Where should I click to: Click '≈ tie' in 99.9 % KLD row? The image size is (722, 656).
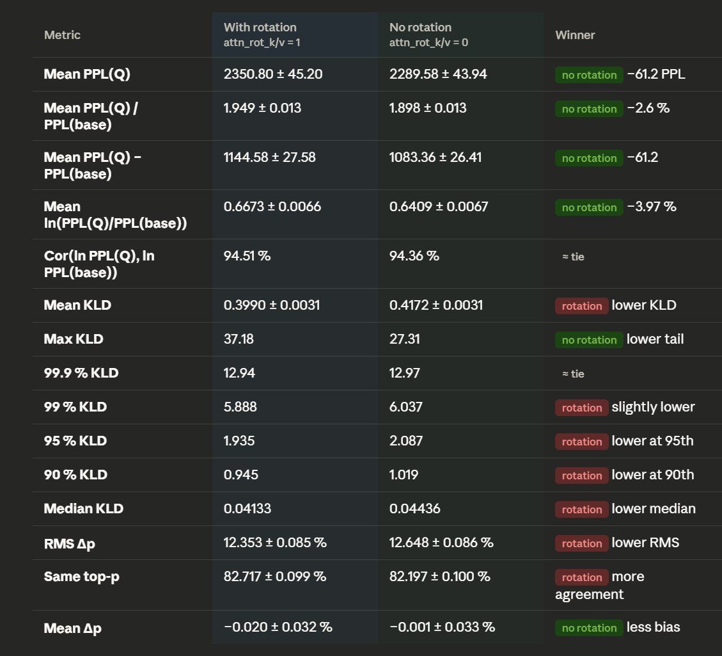573,374
